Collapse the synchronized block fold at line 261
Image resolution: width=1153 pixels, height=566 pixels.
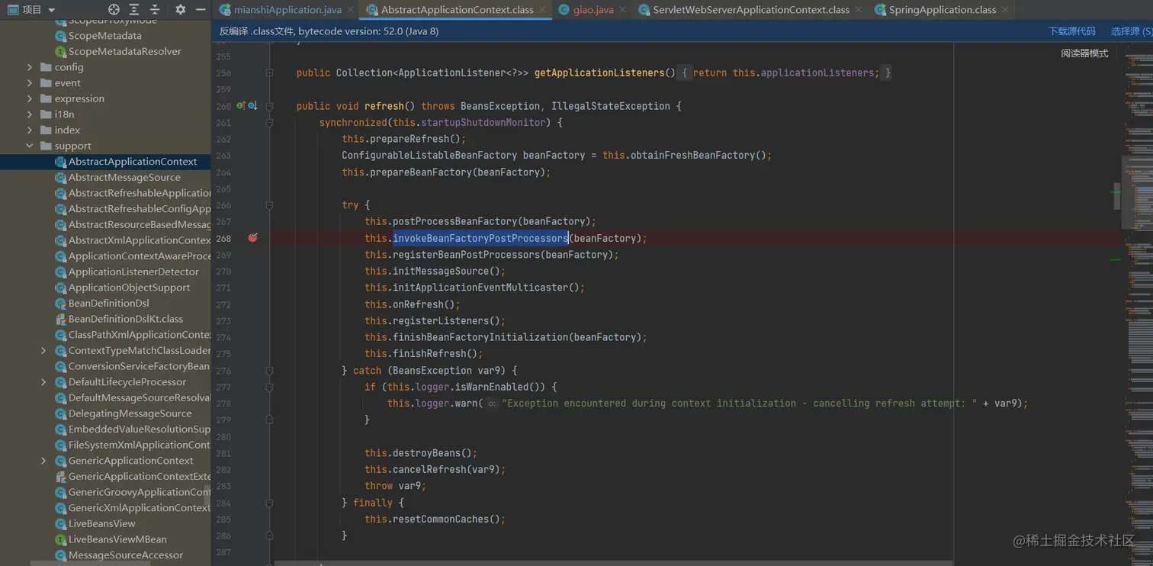(269, 123)
